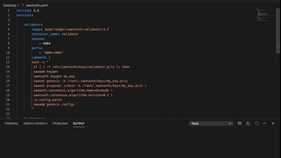Click 'sawadm keygen' on line 14
The height and width of the screenshot is (158, 281).
(x=46, y=72)
